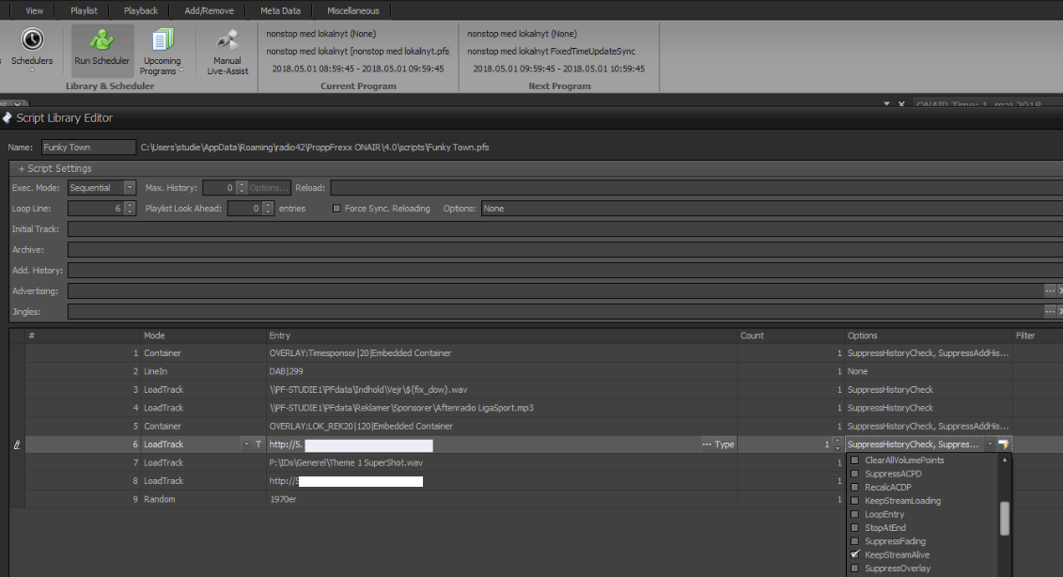
Task: Click the Type button in row 6
Action: [x=724, y=444]
